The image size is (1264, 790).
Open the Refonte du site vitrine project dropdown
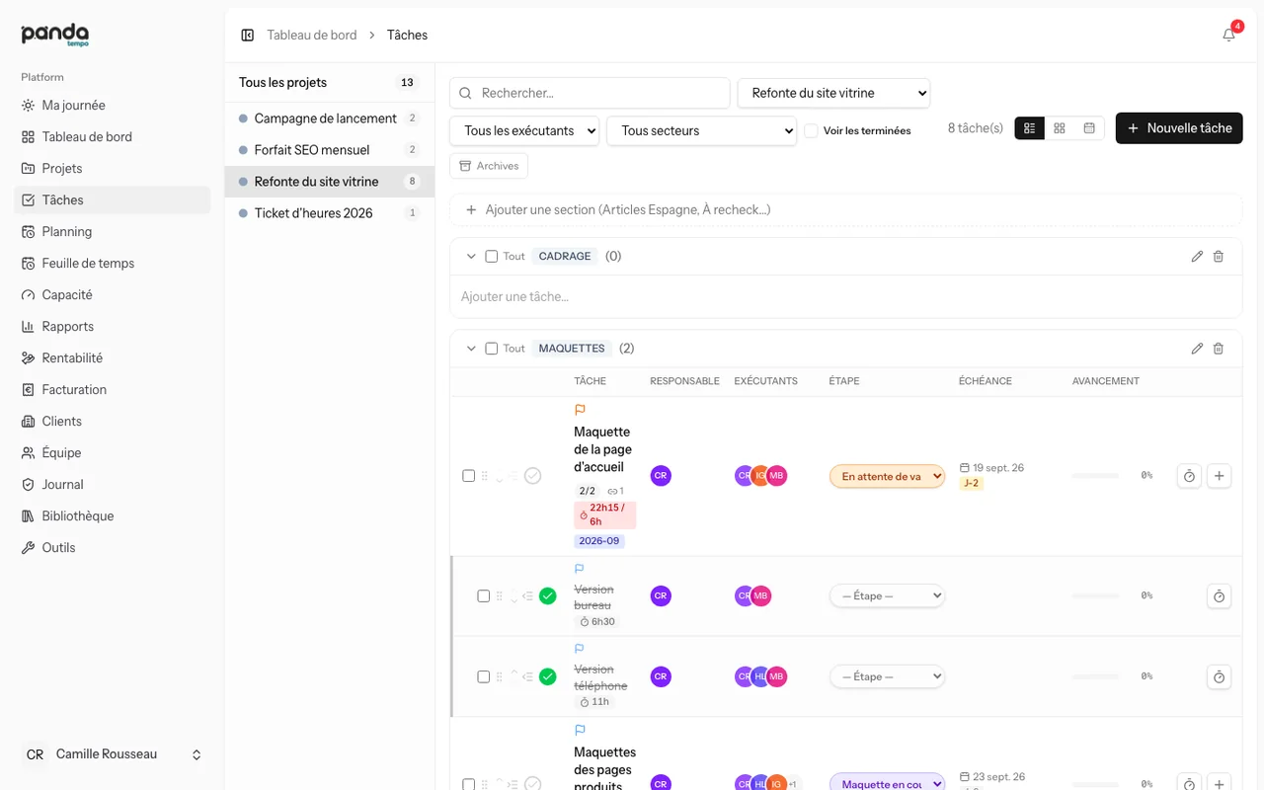pos(834,93)
